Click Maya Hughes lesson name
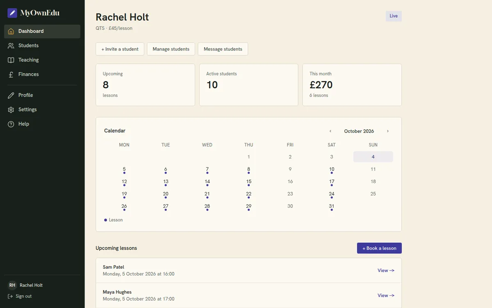This screenshot has width=492, height=308. tap(117, 292)
